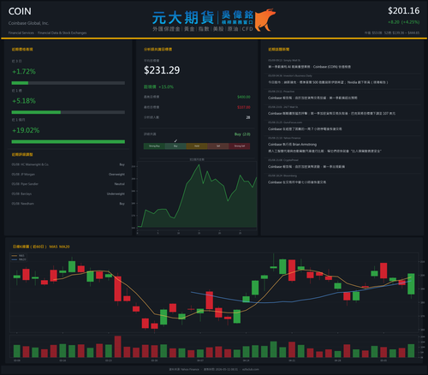Click the orange bull logo icon
Screen dimensions: 428x375
point(265,20)
